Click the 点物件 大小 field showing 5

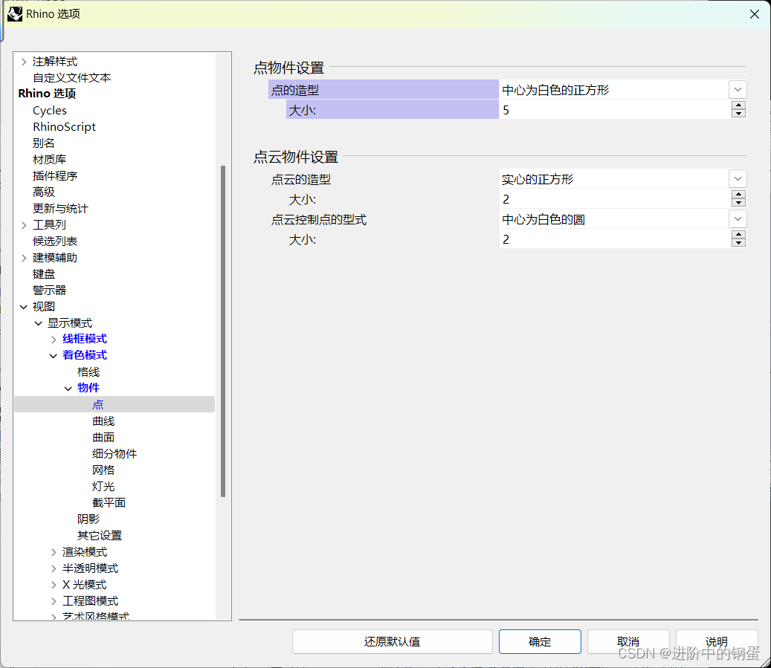pyautogui.click(x=615, y=110)
